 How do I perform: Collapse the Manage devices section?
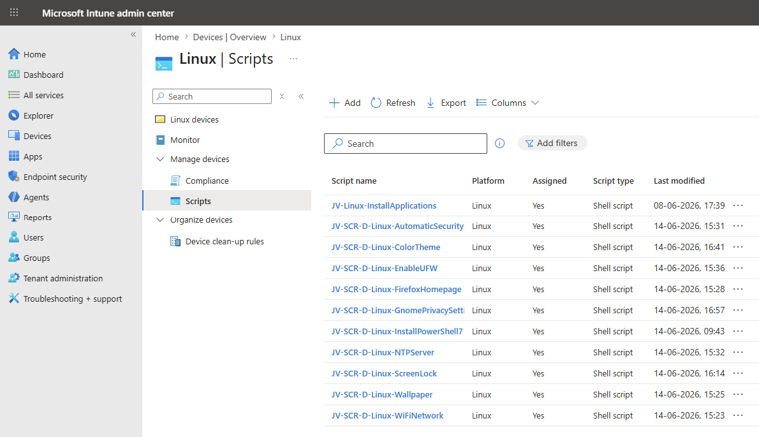click(x=159, y=159)
